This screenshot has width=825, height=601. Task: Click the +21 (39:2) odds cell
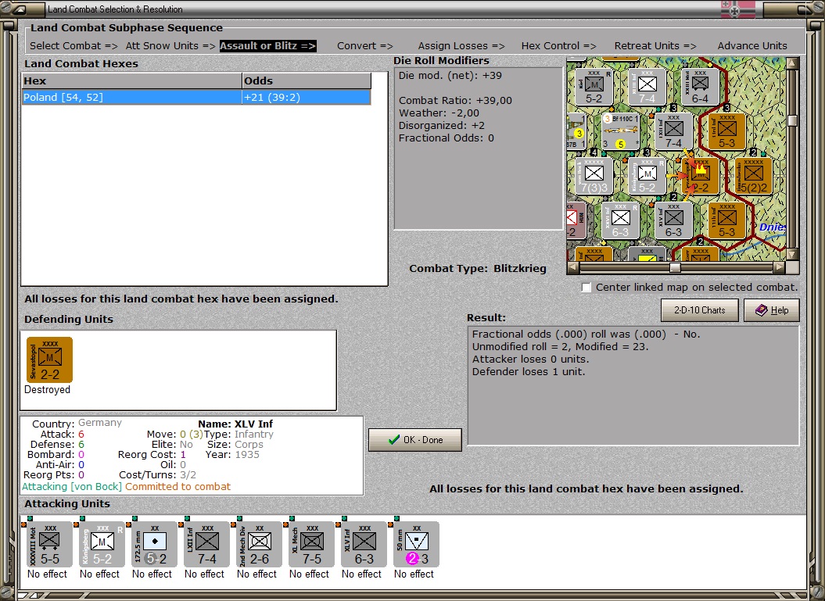tap(307, 97)
